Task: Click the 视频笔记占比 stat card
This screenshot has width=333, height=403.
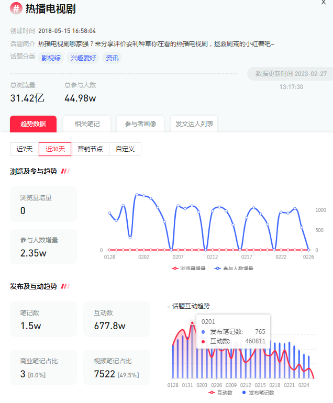Action: (x=117, y=367)
